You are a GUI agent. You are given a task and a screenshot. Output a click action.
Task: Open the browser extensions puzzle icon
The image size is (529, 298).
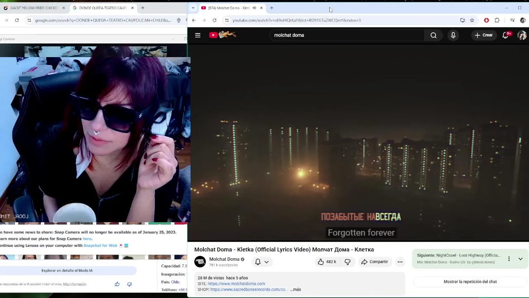(x=497, y=20)
